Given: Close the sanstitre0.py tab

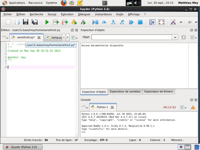Looking at the screenshot, I should click(39, 37).
